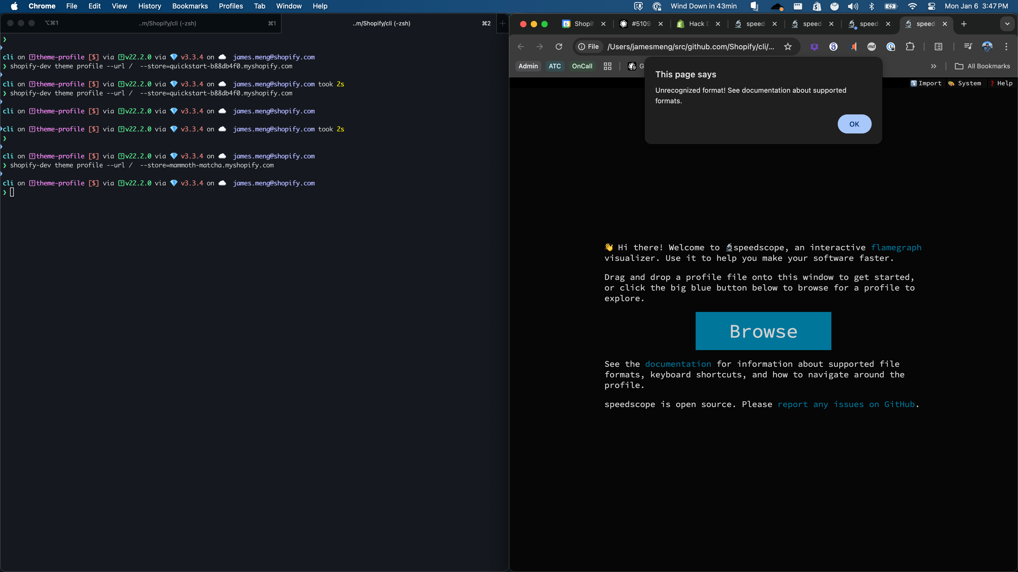This screenshot has height=572, width=1018.
Task: Reload the current Chrome page
Action: coord(559,47)
